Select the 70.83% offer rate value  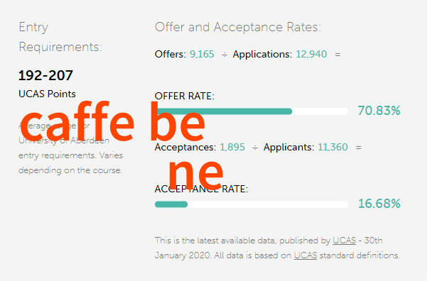[379, 111]
